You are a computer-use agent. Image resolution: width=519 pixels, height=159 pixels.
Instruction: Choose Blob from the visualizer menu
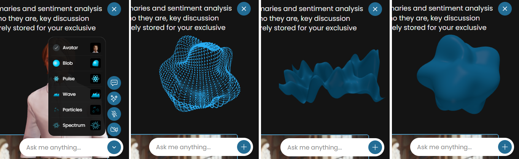point(68,63)
